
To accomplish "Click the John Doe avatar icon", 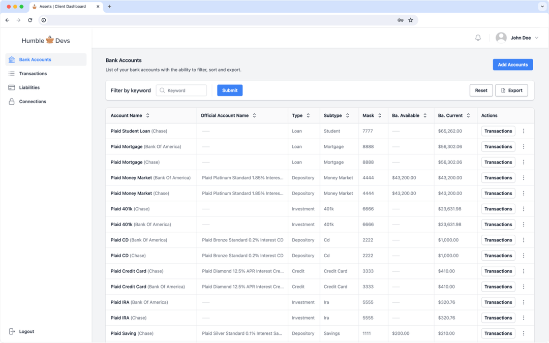I will pos(501,38).
